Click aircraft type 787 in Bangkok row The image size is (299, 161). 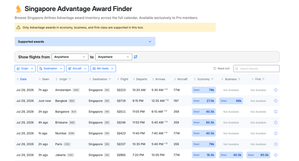tap(176, 101)
